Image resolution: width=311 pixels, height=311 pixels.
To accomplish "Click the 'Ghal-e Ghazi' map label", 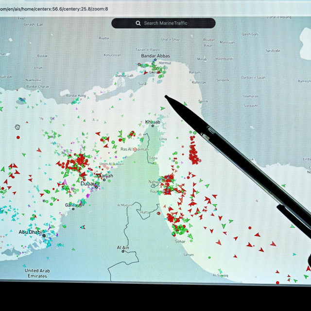I will pyautogui.click(x=171, y=39).
